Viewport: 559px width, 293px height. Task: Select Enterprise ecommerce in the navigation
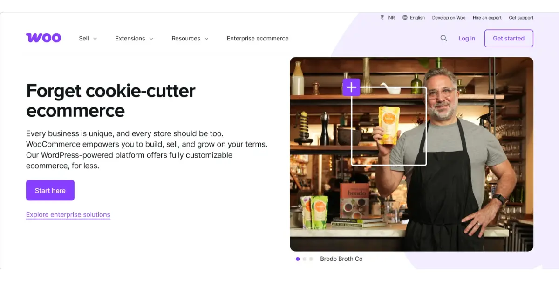(x=257, y=39)
